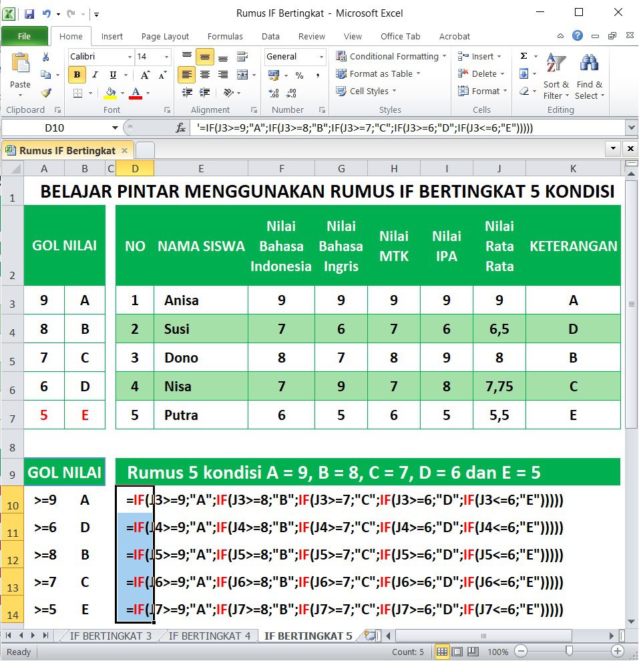This screenshot has width=639, height=661.
Task: Open the Calibri font name dropdown
Action: click(130, 57)
